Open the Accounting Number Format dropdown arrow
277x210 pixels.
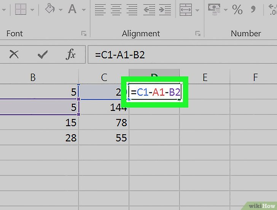point(226,10)
